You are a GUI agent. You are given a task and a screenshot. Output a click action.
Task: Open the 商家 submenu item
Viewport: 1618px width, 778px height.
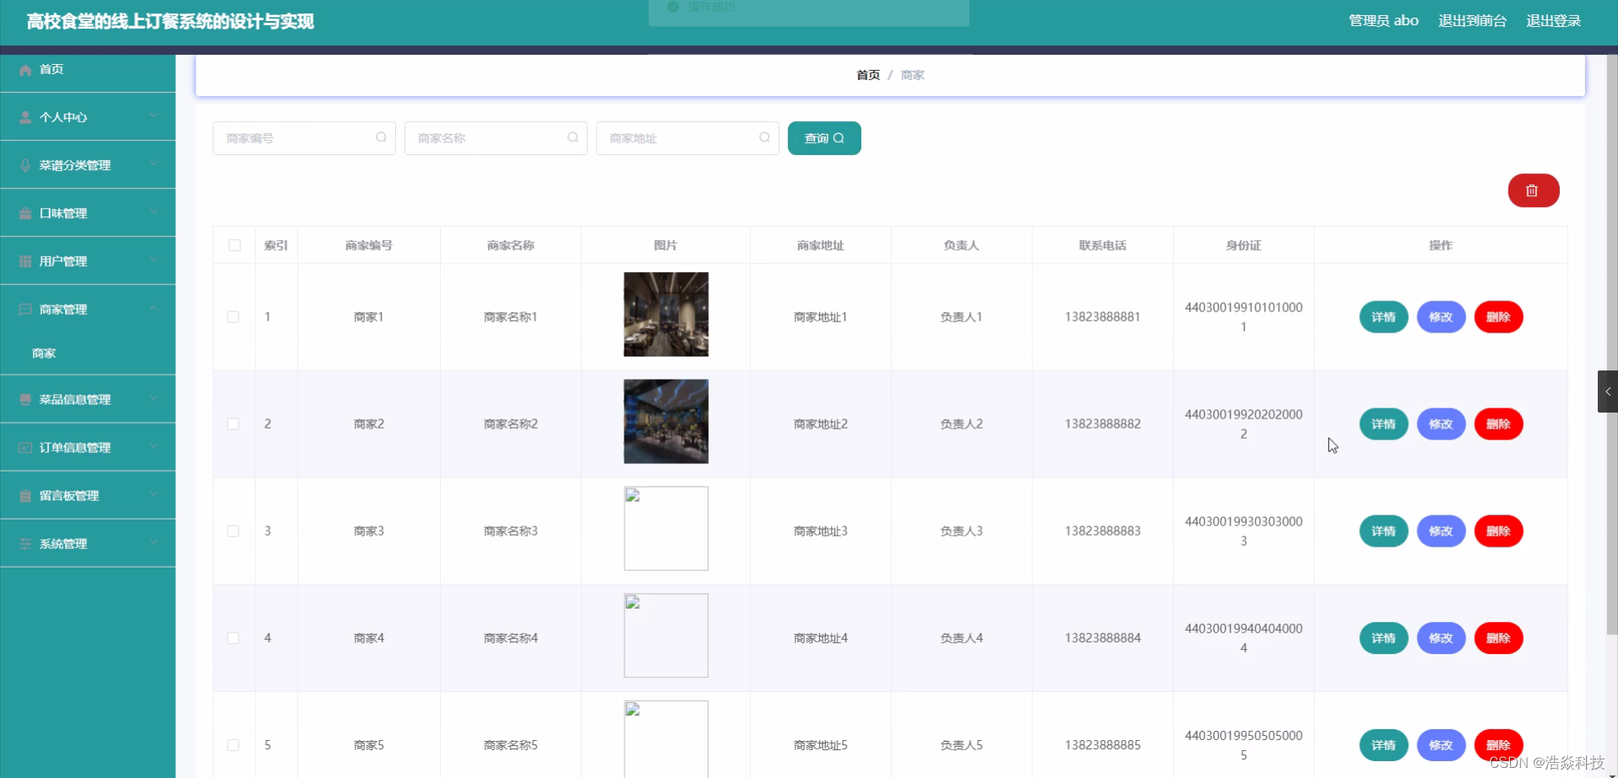click(43, 353)
